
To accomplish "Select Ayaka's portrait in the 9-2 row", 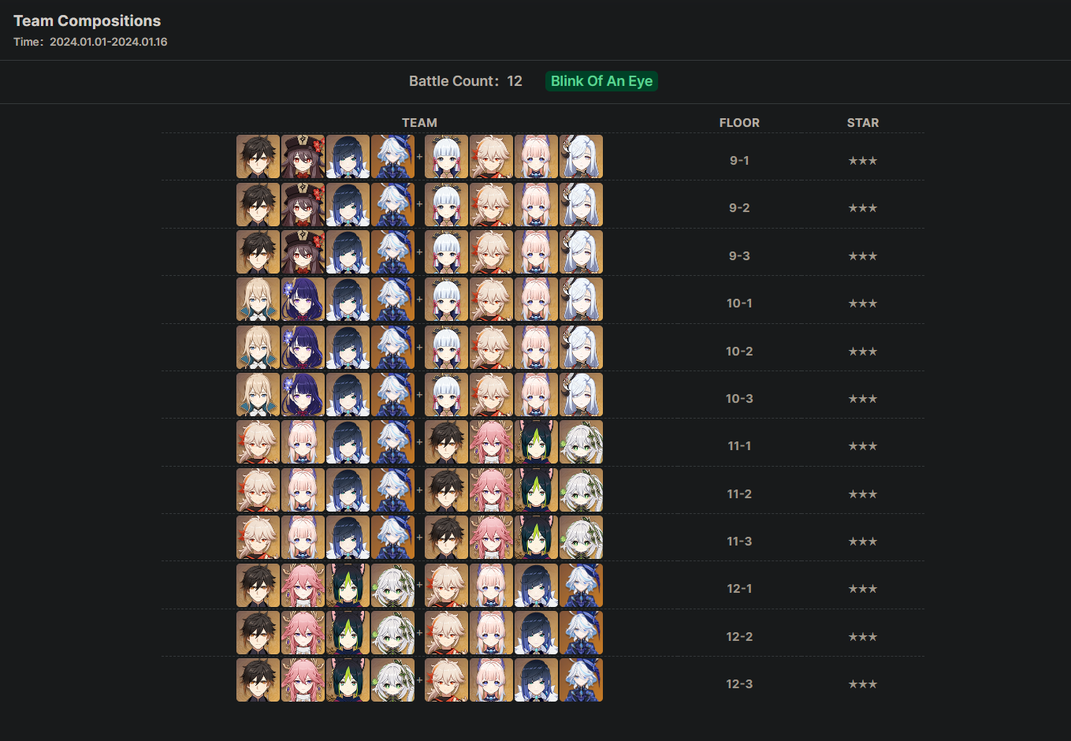I will tap(446, 204).
